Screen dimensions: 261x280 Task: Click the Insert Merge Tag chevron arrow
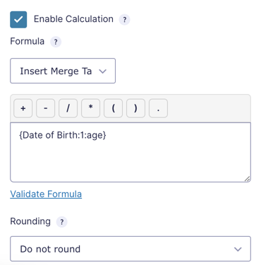pyautogui.click(x=103, y=71)
